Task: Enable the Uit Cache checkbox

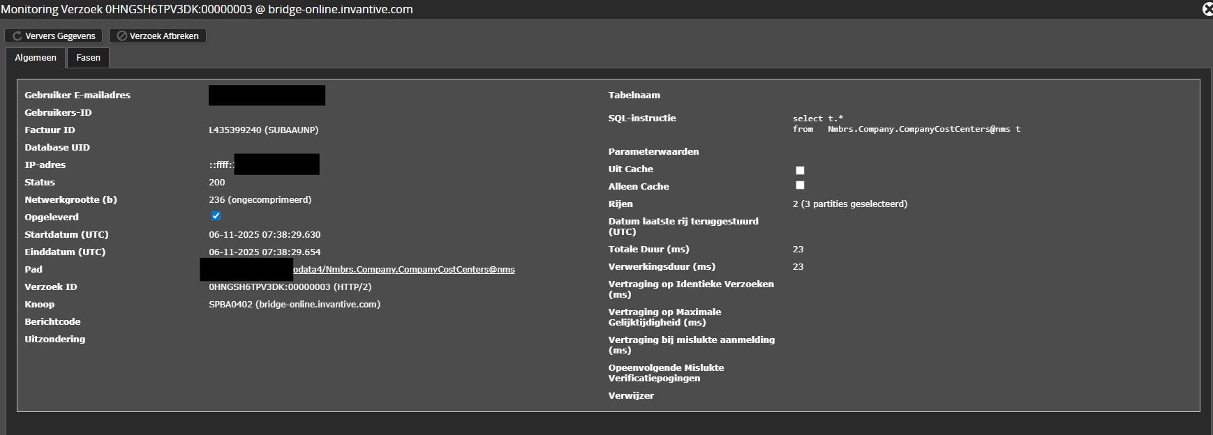Action: 800,170
